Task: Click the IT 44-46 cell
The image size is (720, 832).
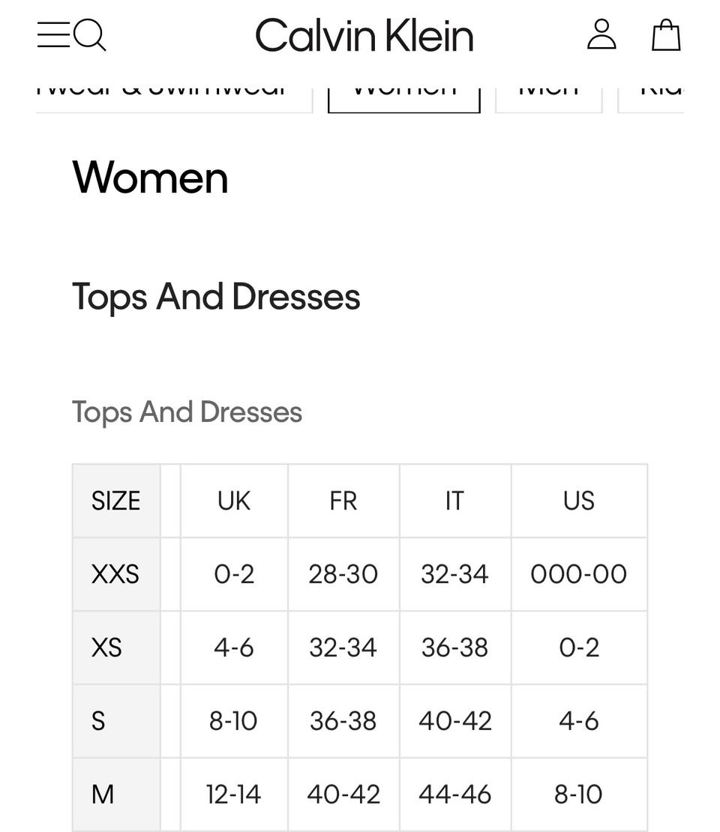Action: click(x=454, y=795)
